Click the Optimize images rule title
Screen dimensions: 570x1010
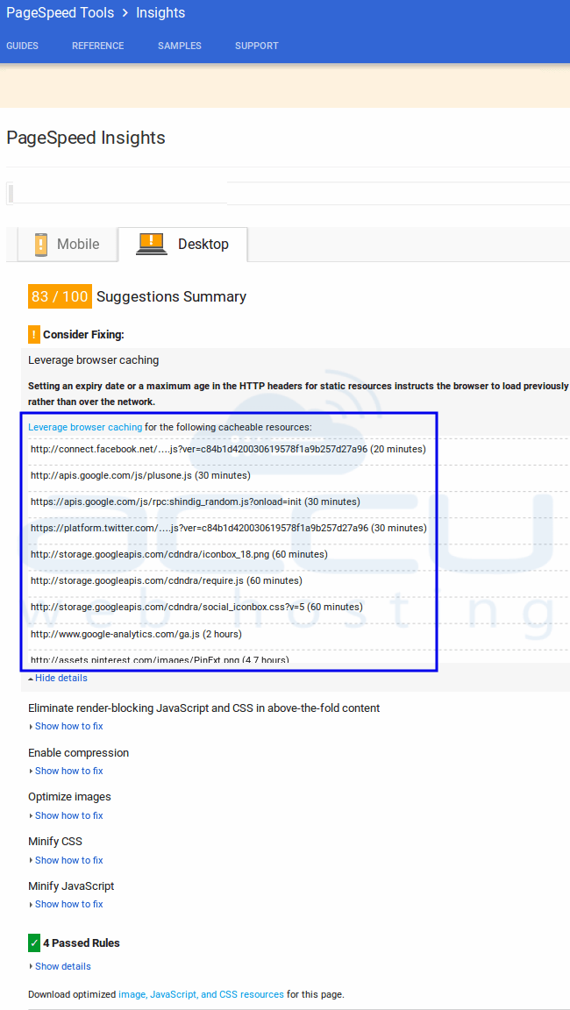(x=69, y=797)
